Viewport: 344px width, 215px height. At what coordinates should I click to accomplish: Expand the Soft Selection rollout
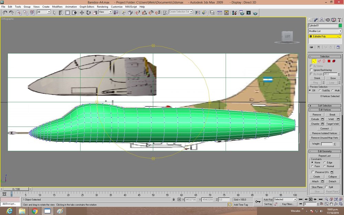(325, 106)
